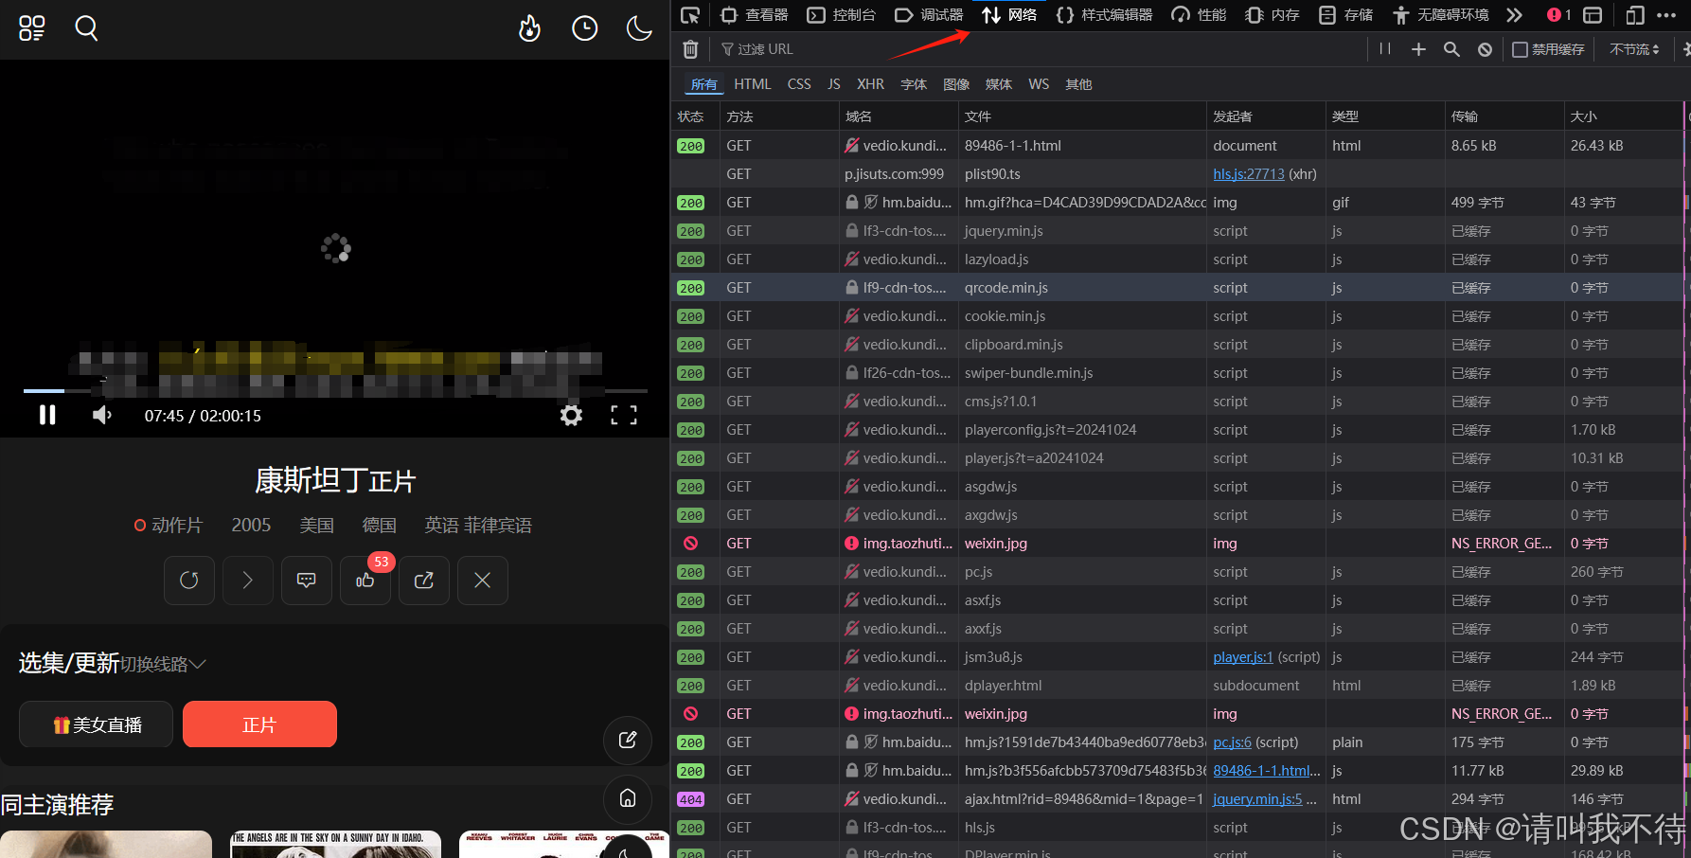Viewport: 1691px width, 858px height.
Task: Open the video player settings gear
Action: (x=571, y=415)
